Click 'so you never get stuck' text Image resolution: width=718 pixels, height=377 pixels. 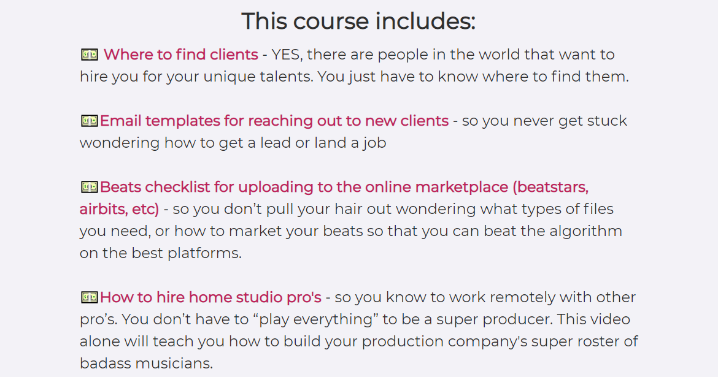click(544, 121)
